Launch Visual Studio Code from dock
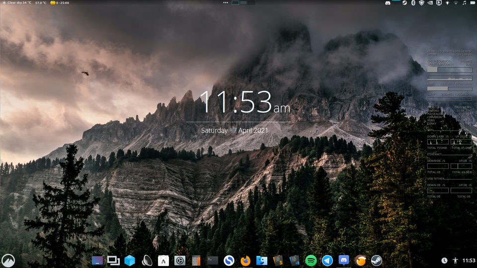The width and height of the screenshot is (477, 268). (295, 260)
